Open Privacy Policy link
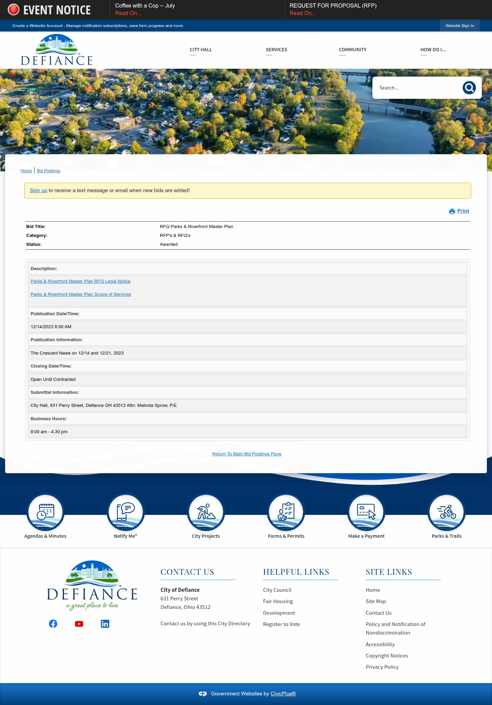 [x=382, y=667]
